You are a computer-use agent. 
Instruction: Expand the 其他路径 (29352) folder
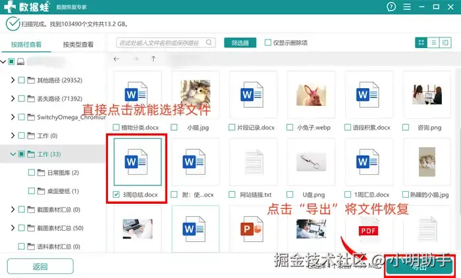coord(13,80)
